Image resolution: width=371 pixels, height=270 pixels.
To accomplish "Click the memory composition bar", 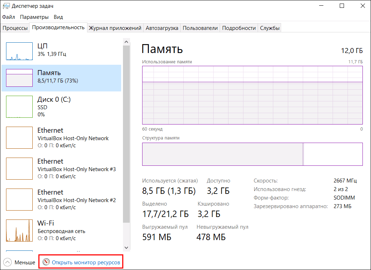I will pos(252,154).
